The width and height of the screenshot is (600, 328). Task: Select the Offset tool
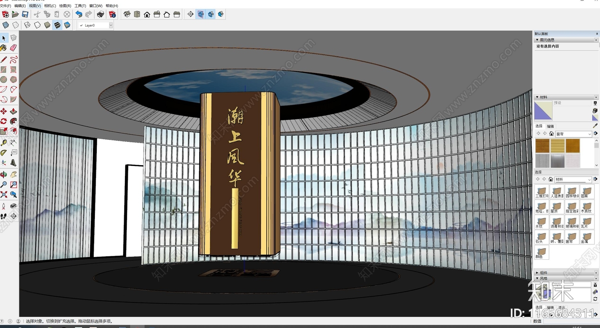[x=13, y=131]
